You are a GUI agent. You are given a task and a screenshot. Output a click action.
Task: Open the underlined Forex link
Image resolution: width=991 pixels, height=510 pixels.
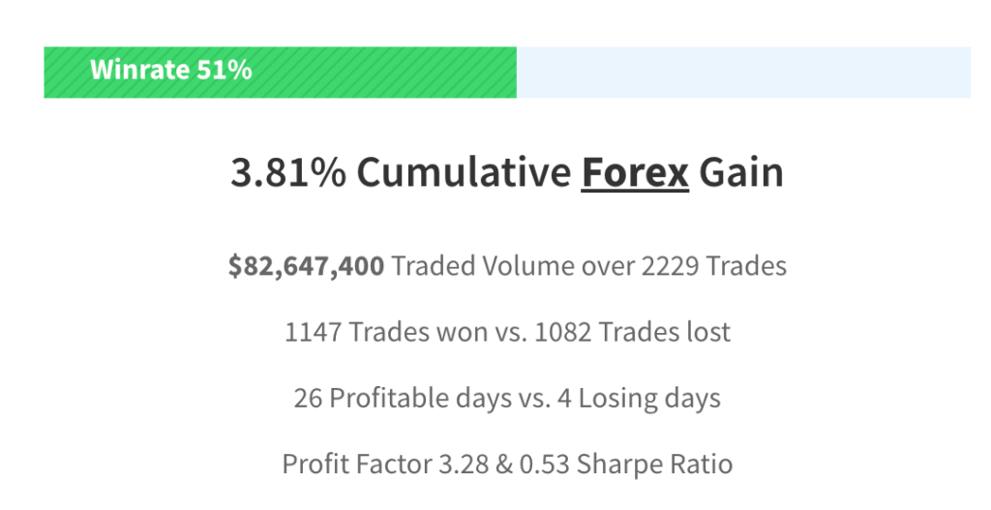coord(635,172)
